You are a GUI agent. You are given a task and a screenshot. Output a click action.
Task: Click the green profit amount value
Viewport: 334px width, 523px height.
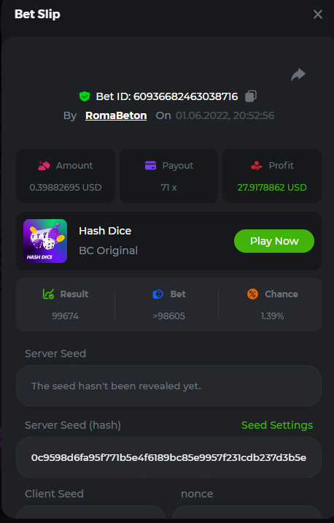pyautogui.click(x=272, y=188)
